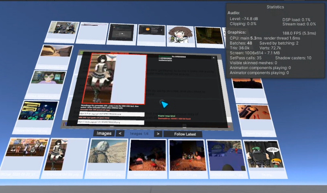The image size is (327, 193).
Task: Click the 'Audio:' section heading
Action: coord(234,13)
